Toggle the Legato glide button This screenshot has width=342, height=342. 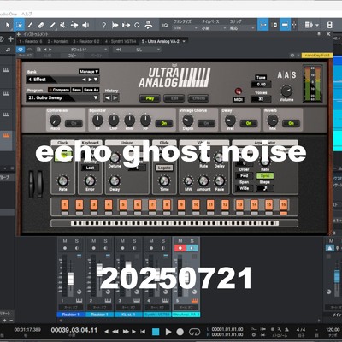164,168
